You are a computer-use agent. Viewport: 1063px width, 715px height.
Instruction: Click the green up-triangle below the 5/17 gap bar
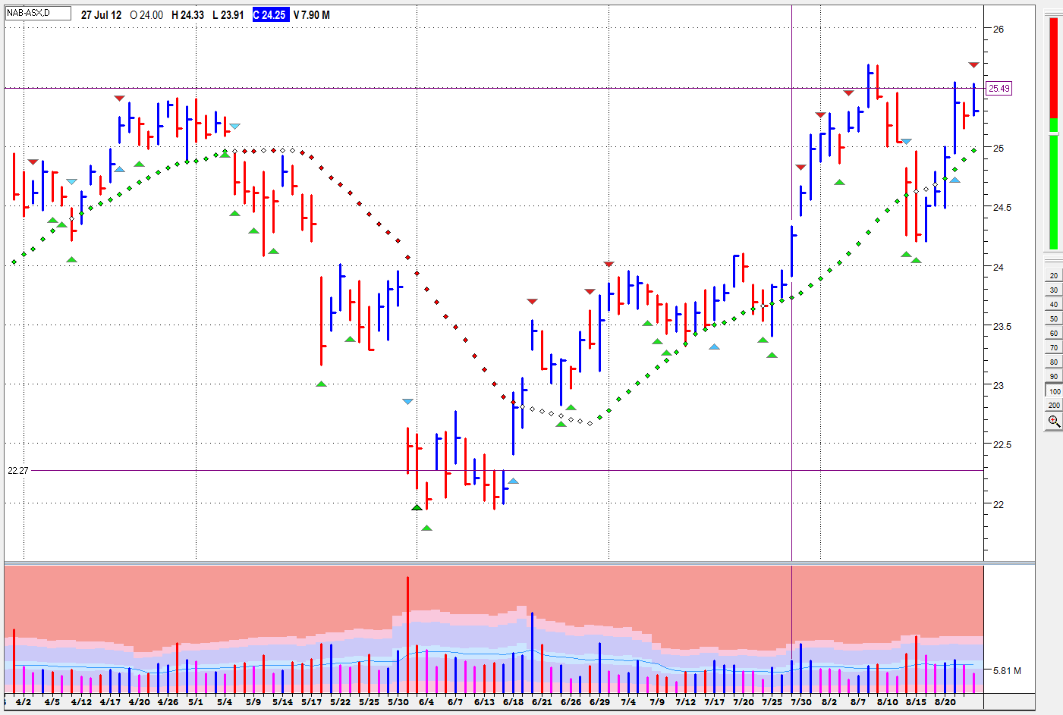321,384
